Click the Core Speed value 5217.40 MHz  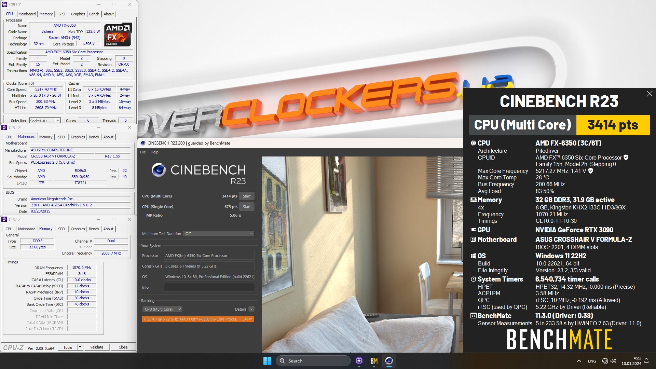click(46, 89)
